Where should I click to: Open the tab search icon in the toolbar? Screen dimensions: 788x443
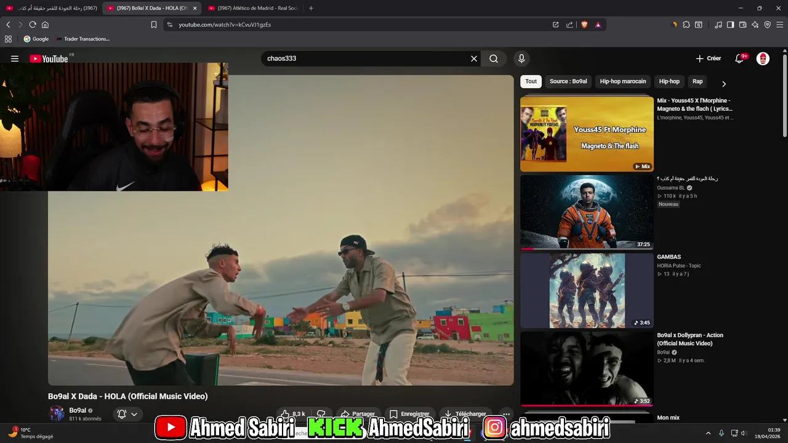(699, 25)
